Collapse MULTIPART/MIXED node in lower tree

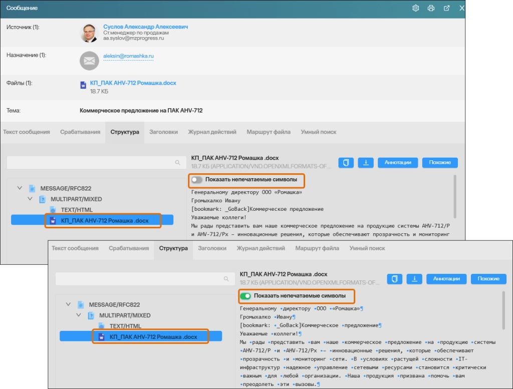click(78, 315)
